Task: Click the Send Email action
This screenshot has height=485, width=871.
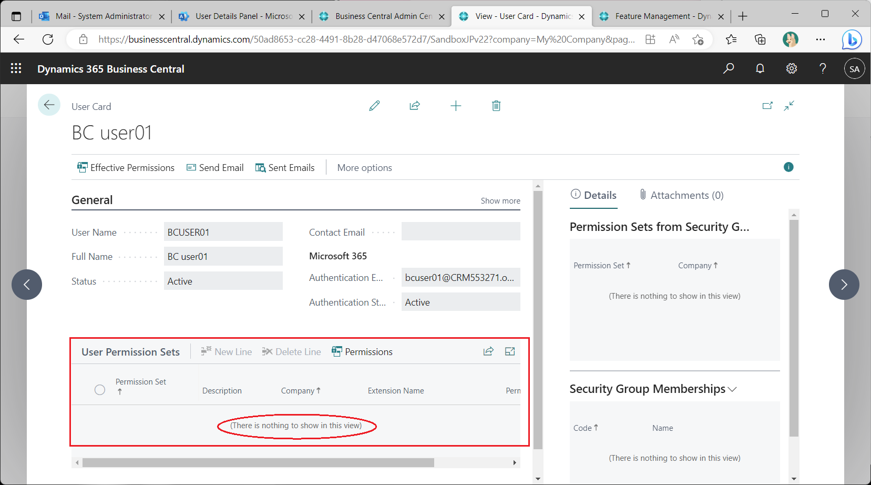Action: click(x=214, y=167)
